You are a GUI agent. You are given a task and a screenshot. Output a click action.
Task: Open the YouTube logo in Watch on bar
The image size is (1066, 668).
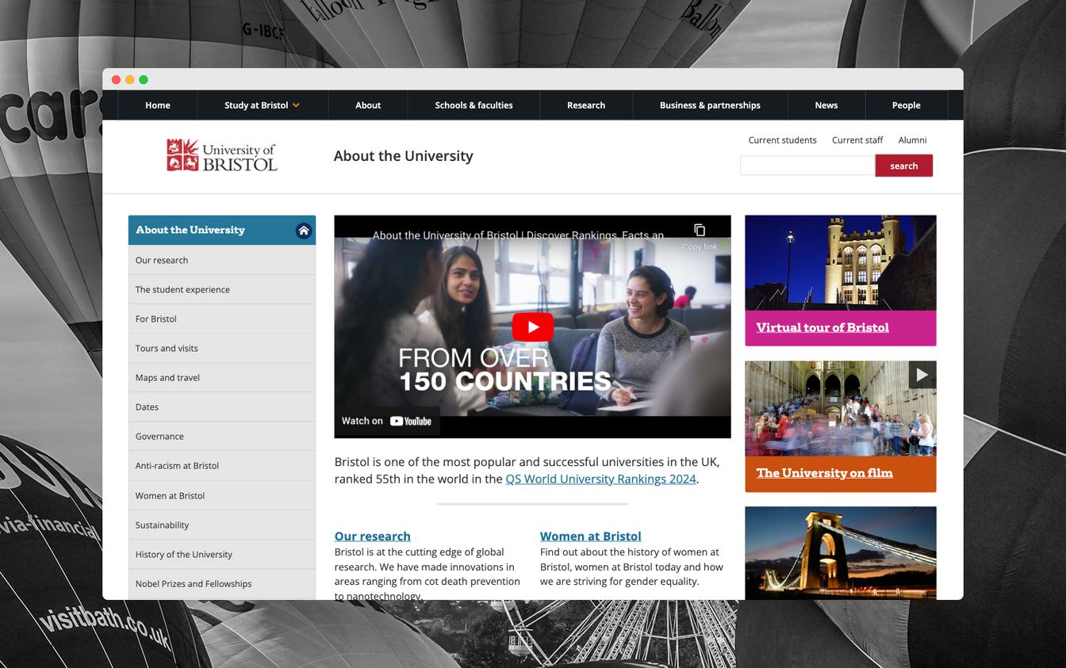point(411,422)
